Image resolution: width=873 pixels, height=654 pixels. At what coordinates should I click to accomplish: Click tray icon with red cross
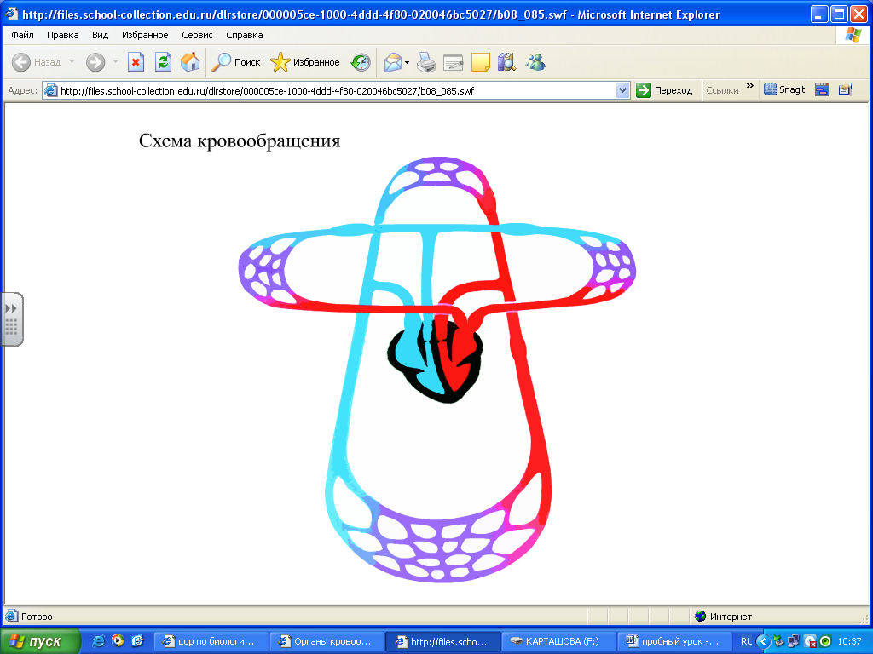[x=810, y=641]
